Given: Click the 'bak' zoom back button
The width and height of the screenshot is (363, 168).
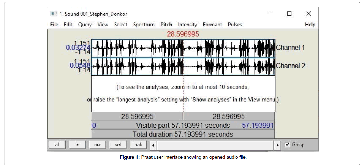Looking at the screenshot, I should [x=138, y=145].
